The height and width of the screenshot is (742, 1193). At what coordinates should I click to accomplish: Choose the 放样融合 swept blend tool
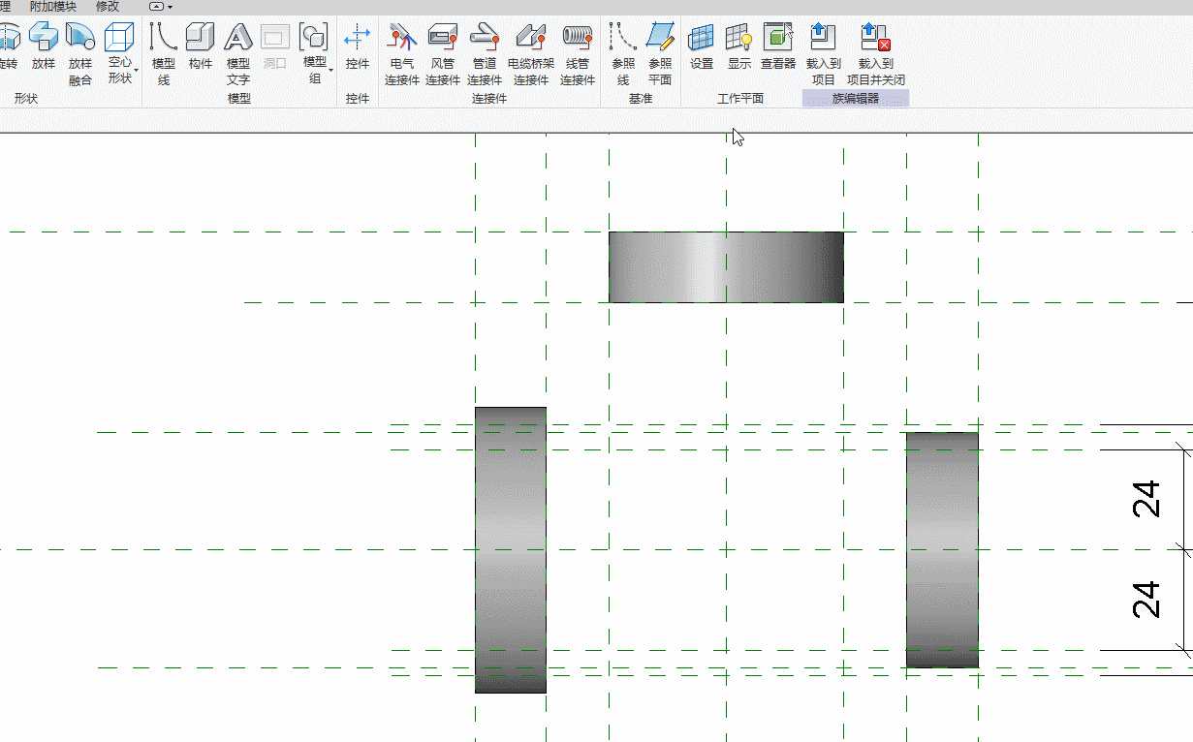(80, 54)
